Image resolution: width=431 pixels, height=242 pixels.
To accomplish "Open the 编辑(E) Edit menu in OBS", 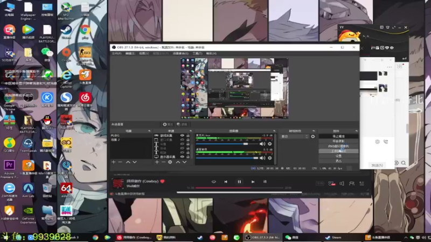I will pos(130,53).
